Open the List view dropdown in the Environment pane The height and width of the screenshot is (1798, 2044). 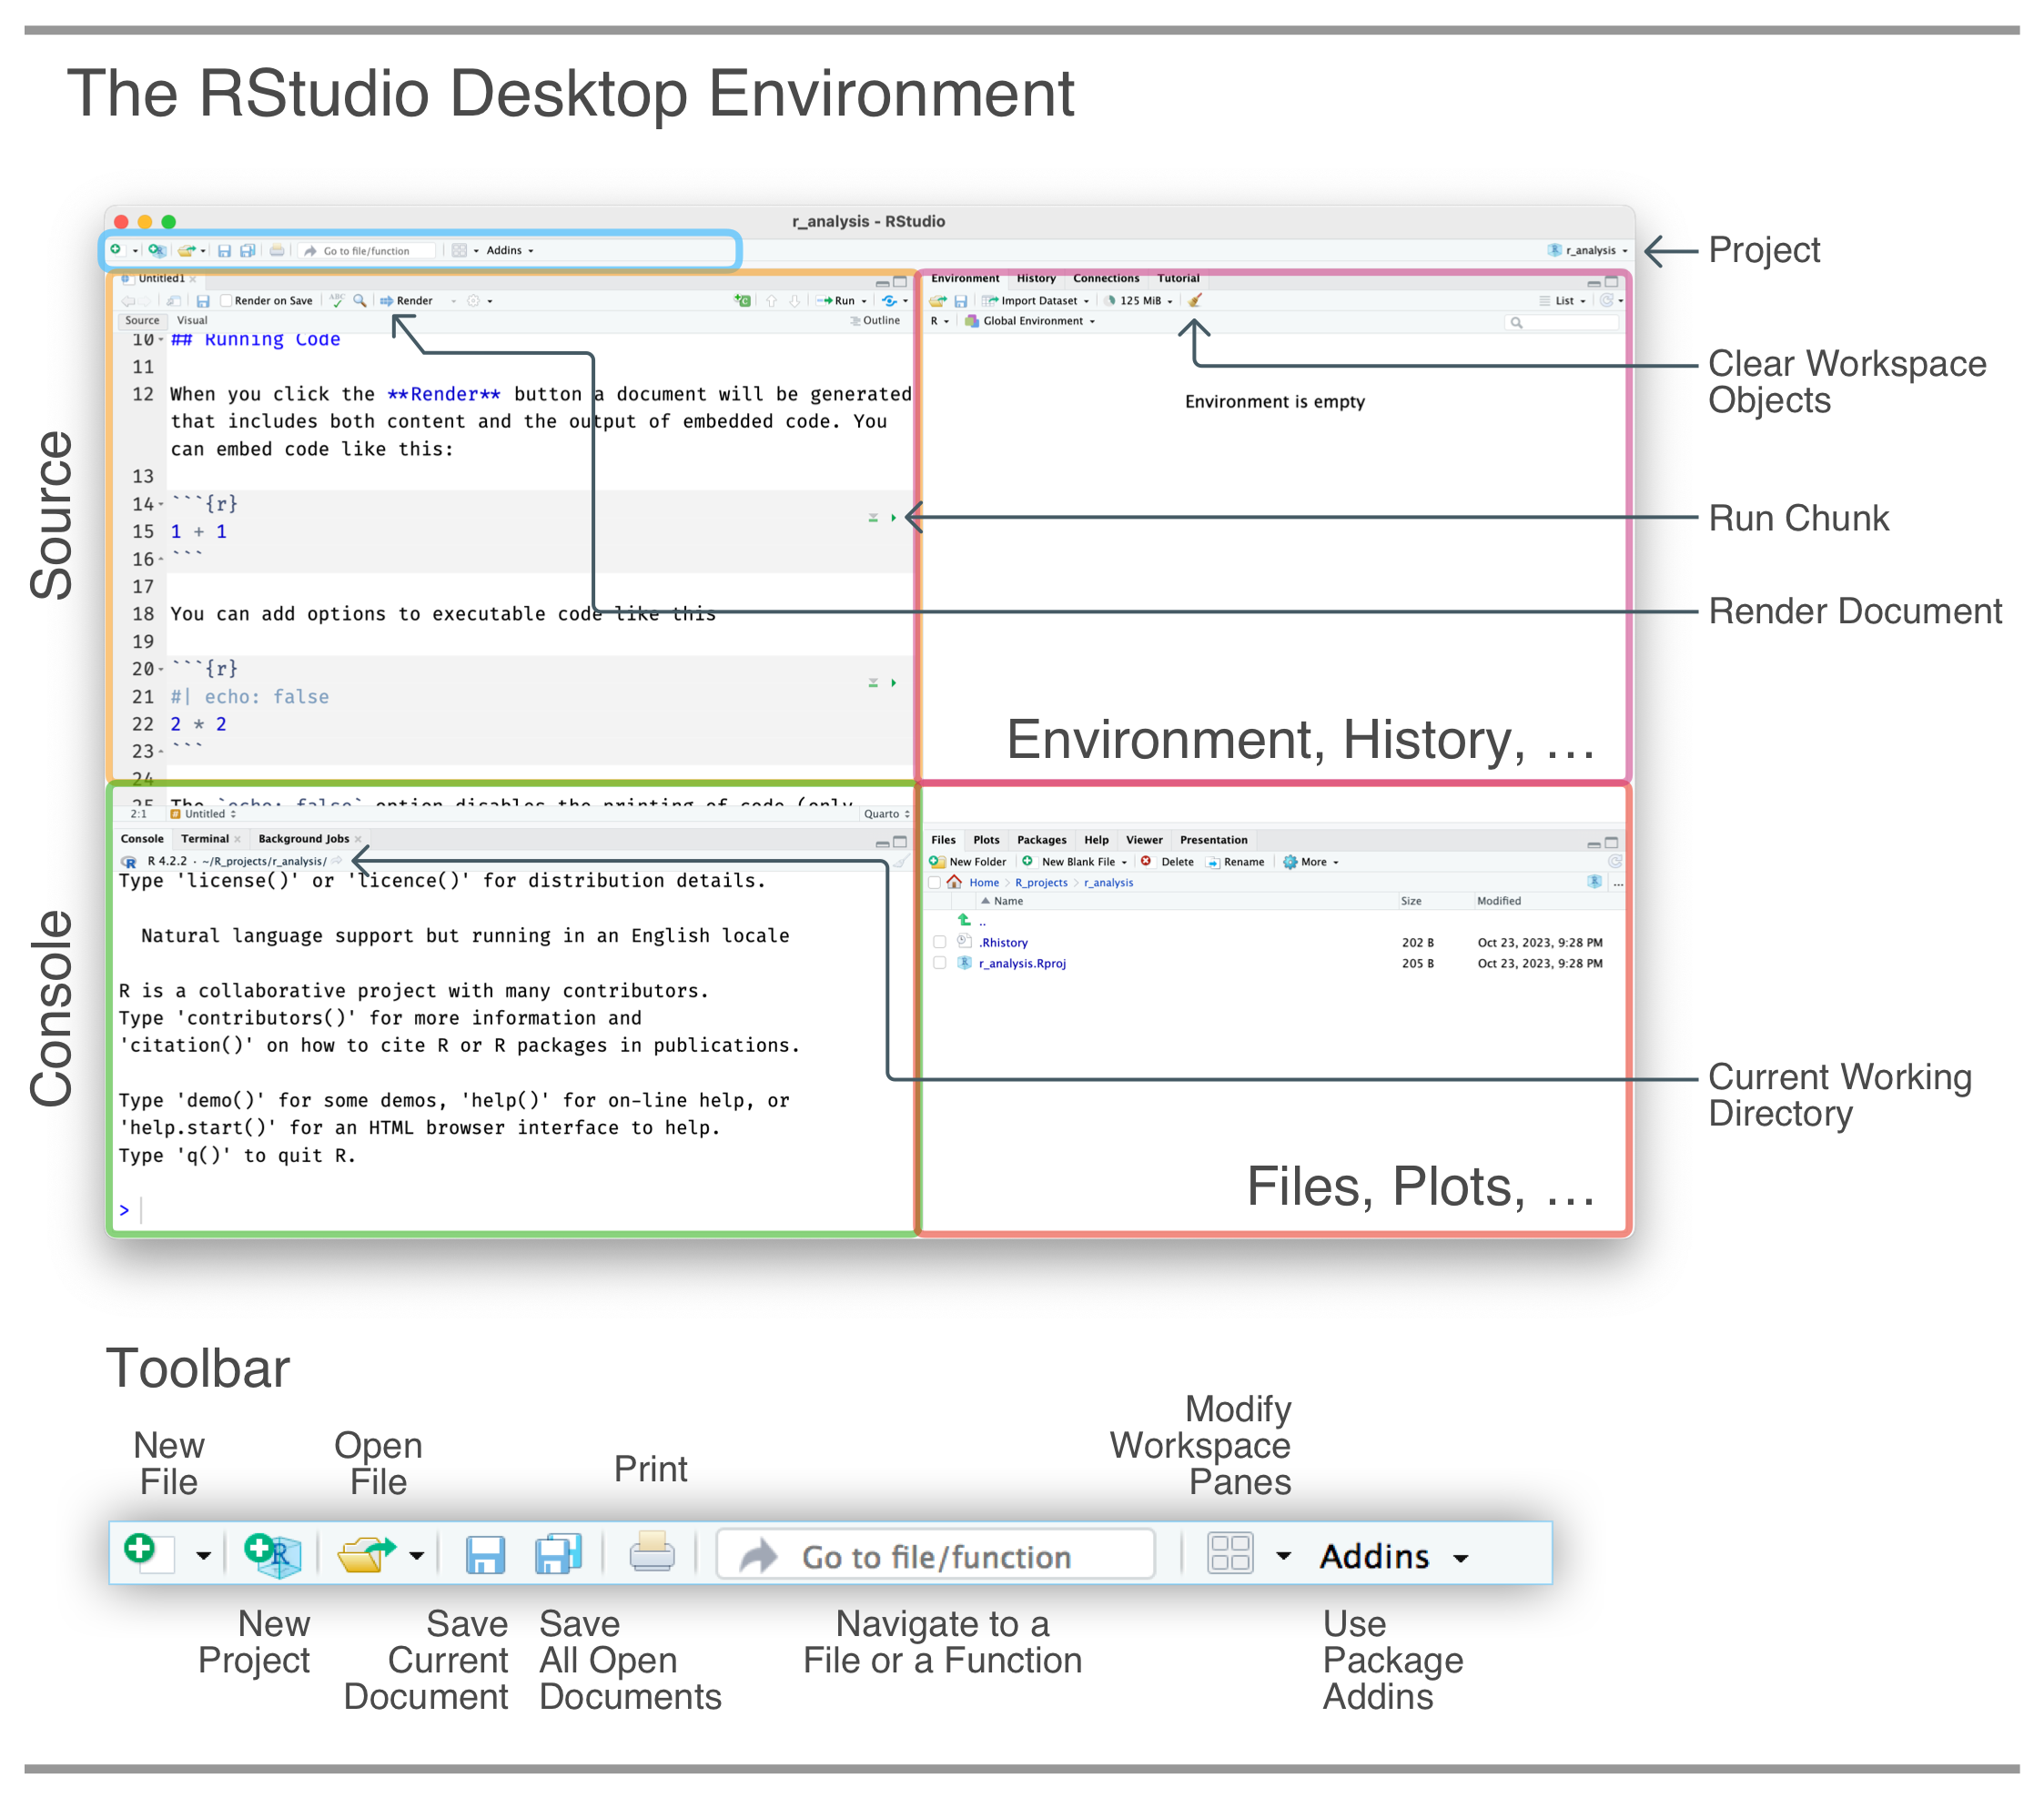pyautogui.click(x=1562, y=301)
